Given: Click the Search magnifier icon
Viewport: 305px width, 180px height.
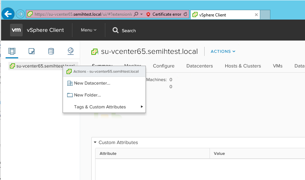Looking at the screenshot, I should [116, 30].
